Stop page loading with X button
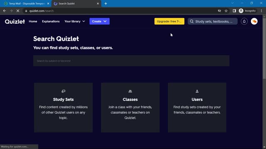 [18, 11]
